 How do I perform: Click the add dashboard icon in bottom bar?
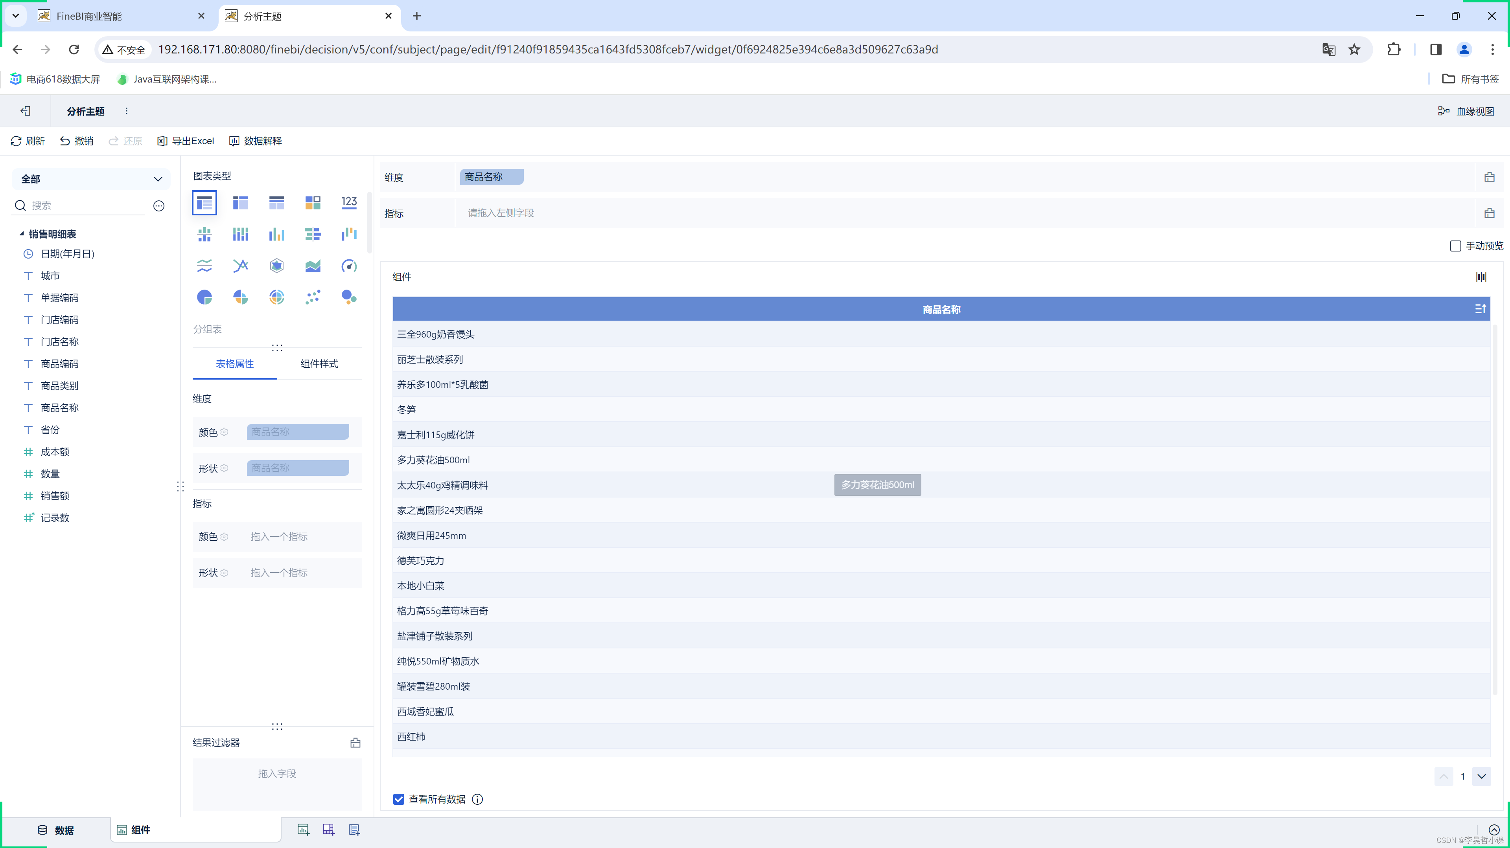tap(329, 830)
